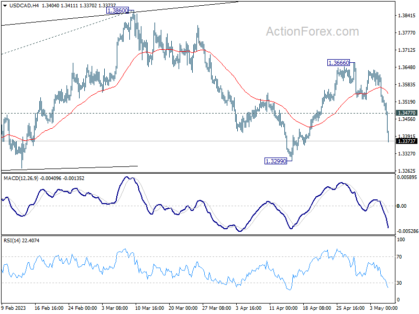Viewport: 419px width, 314px height.
Task: Select the USDCAD,H4 chart title text
Action: (24, 6)
